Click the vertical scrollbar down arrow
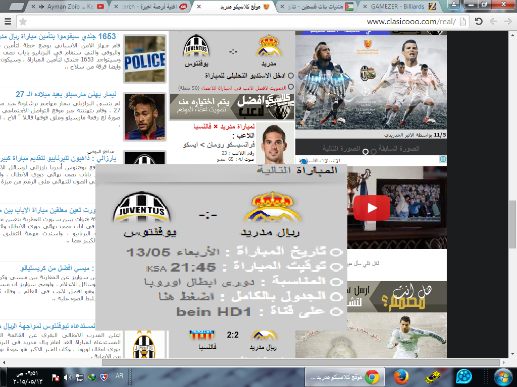The image size is (517, 387). tap(513, 354)
